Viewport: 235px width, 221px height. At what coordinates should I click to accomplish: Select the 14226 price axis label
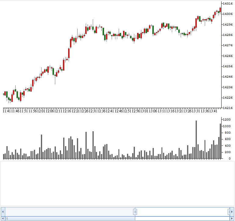click(228, 97)
